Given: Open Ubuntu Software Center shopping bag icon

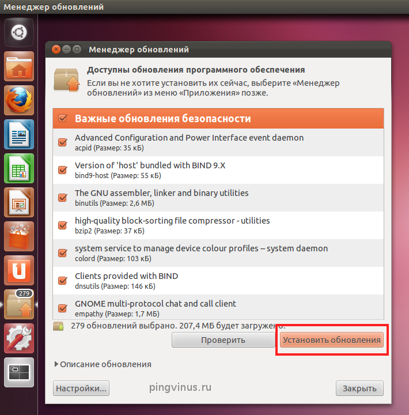Looking at the screenshot, I should [19, 236].
